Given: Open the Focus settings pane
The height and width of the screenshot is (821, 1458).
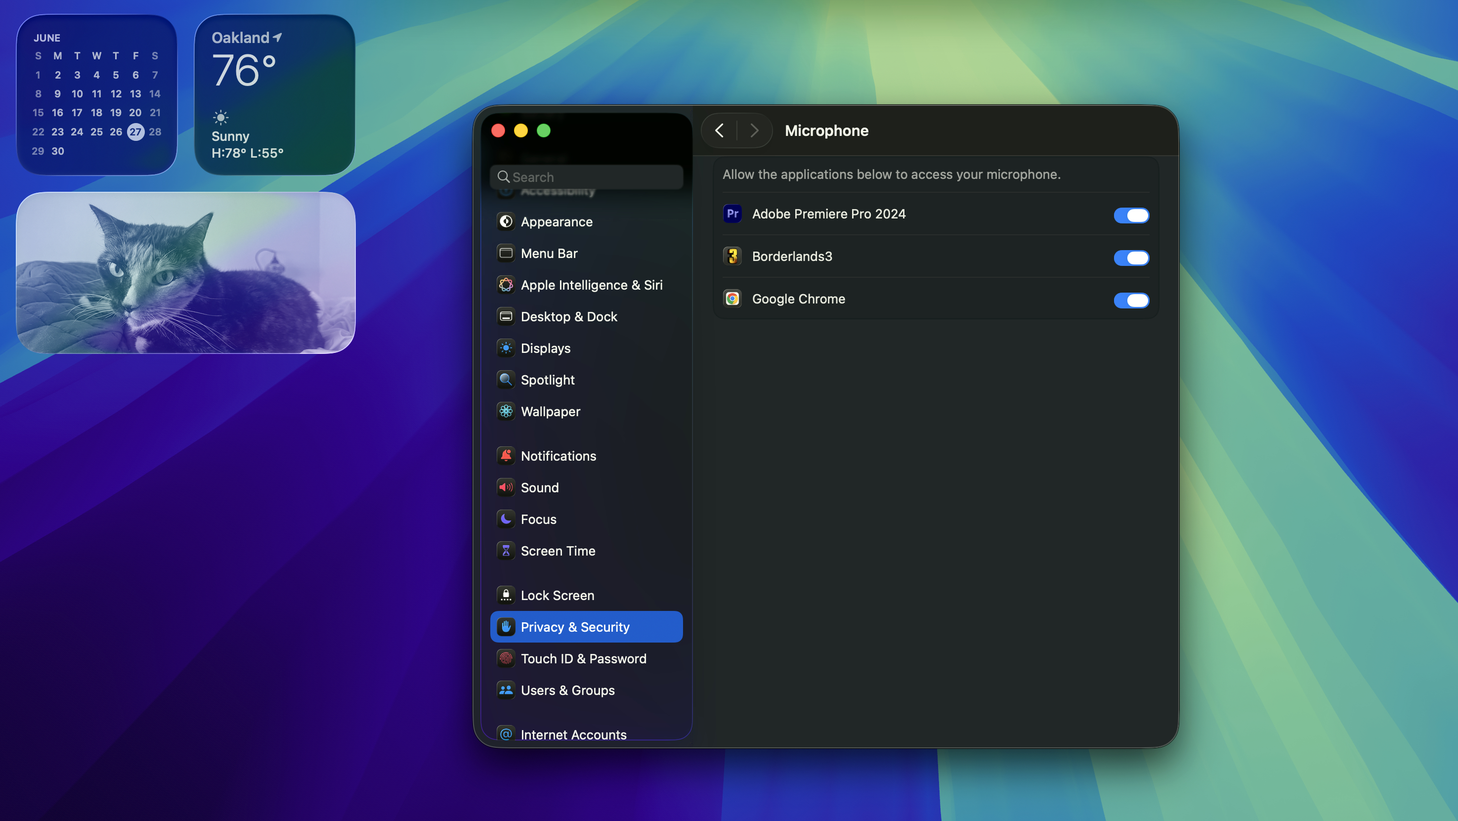Looking at the screenshot, I should click(x=538, y=519).
